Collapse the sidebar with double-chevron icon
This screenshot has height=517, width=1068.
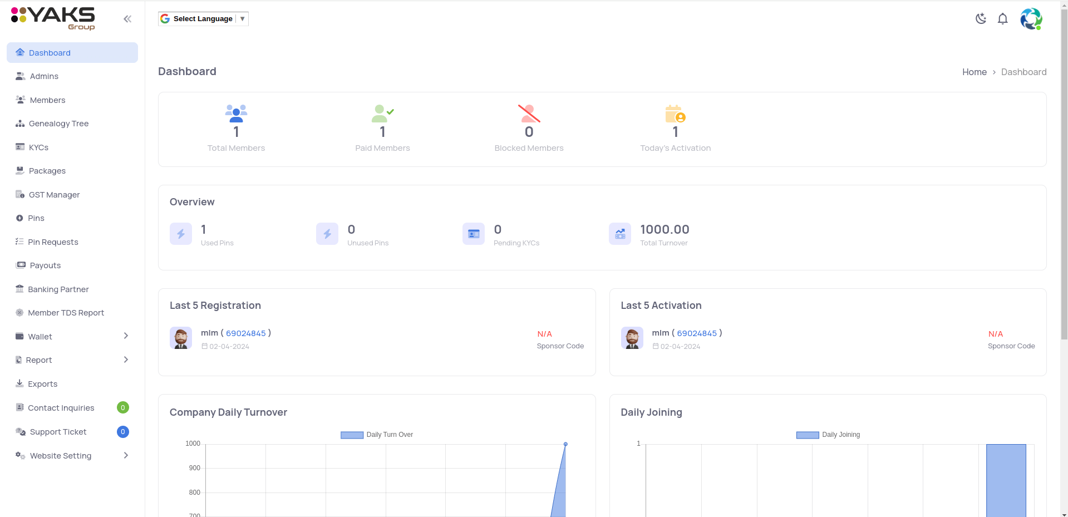pyautogui.click(x=127, y=19)
